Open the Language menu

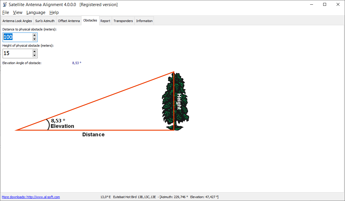tap(36, 12)
